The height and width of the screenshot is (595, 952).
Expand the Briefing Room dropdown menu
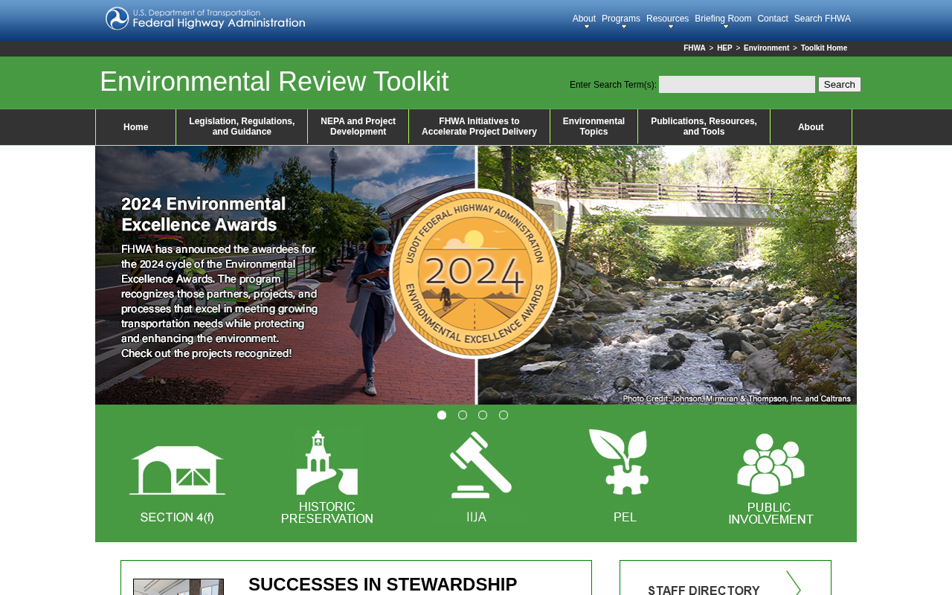pyautogui.click(x=723, y=19)
